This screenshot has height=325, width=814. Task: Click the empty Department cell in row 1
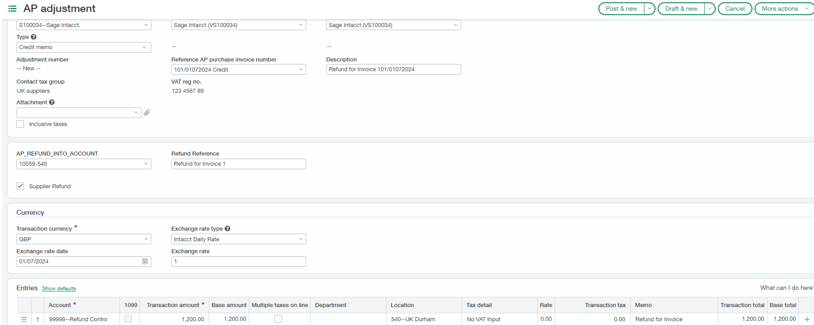pyautogui.click(x=348, y=319)
